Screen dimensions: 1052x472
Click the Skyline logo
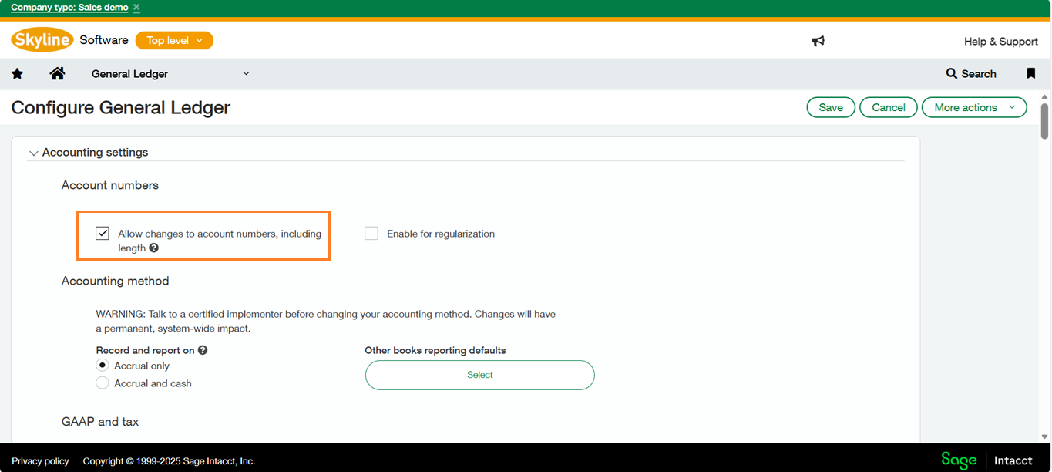pos(42,40)
